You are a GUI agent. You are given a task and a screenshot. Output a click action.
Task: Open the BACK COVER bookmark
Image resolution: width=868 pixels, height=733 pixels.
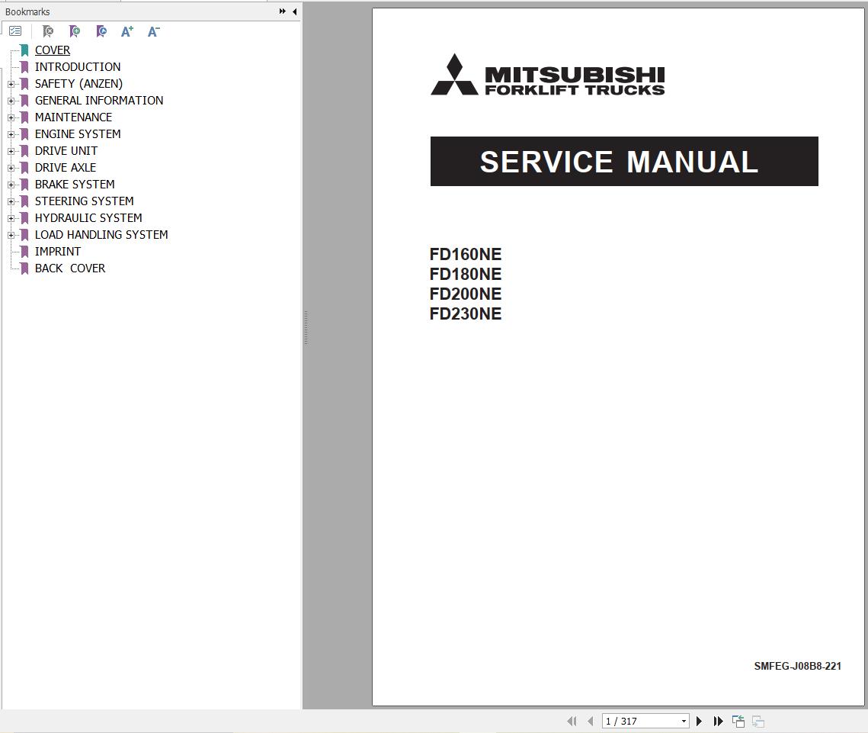point(70,268)
